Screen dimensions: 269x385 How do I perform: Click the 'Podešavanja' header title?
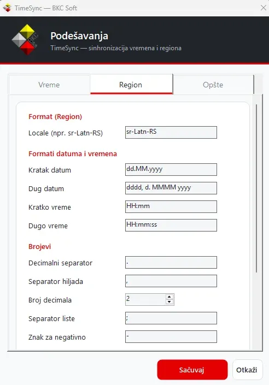79,36
